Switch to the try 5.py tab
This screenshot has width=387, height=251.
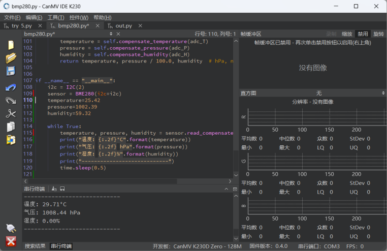click(x=21, y=26)
